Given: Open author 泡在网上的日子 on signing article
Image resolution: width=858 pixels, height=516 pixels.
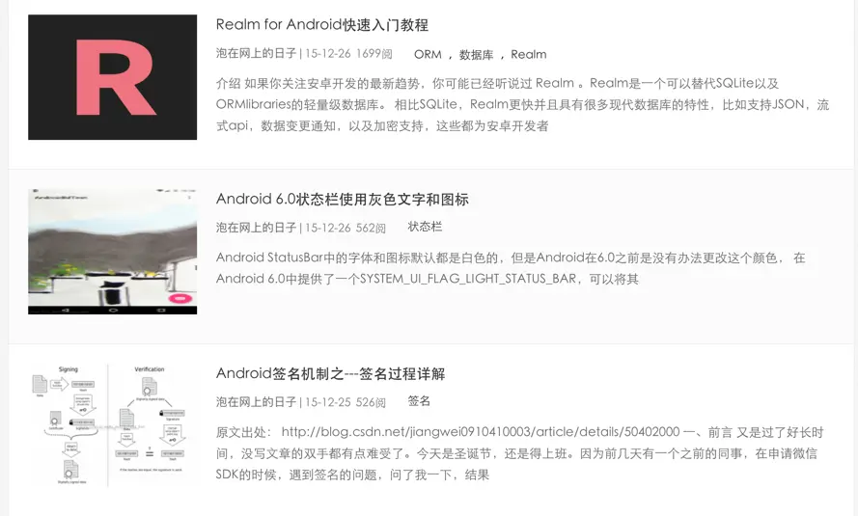Looking at the screenshot, I should pyautogui.click(x=256, y=402).
